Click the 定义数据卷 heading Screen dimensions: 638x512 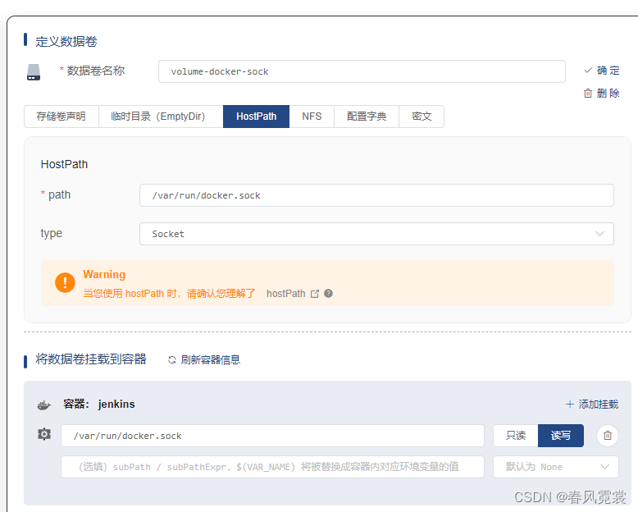point(66,42)
